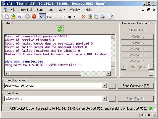Open the Window menu
Image resolution: width=158 pixels, height=119 pixels.
[75, 10]
